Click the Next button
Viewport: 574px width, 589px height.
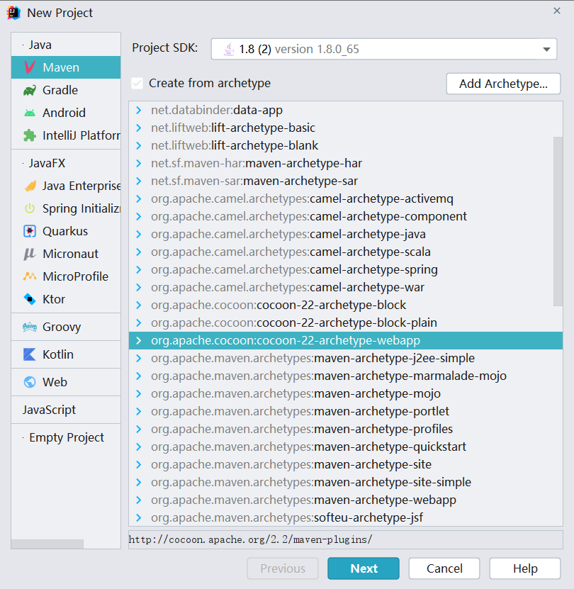coord(363,568)
